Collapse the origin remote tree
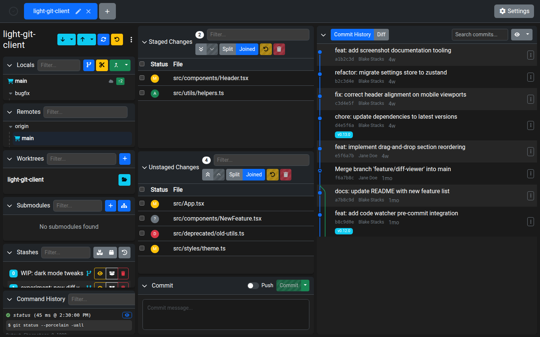The width and height of the screenshot is (540, 337). [x=10, y=126]
